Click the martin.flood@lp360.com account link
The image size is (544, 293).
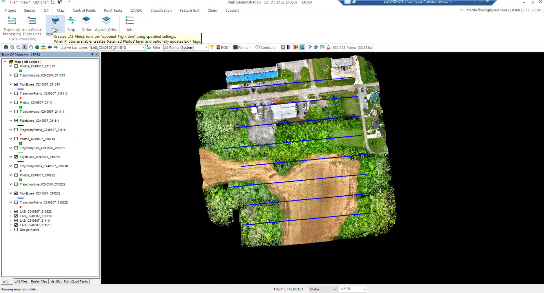pos(486,10)
